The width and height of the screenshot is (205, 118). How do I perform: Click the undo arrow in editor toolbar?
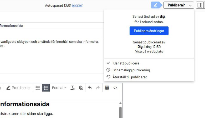coord(90,88)
